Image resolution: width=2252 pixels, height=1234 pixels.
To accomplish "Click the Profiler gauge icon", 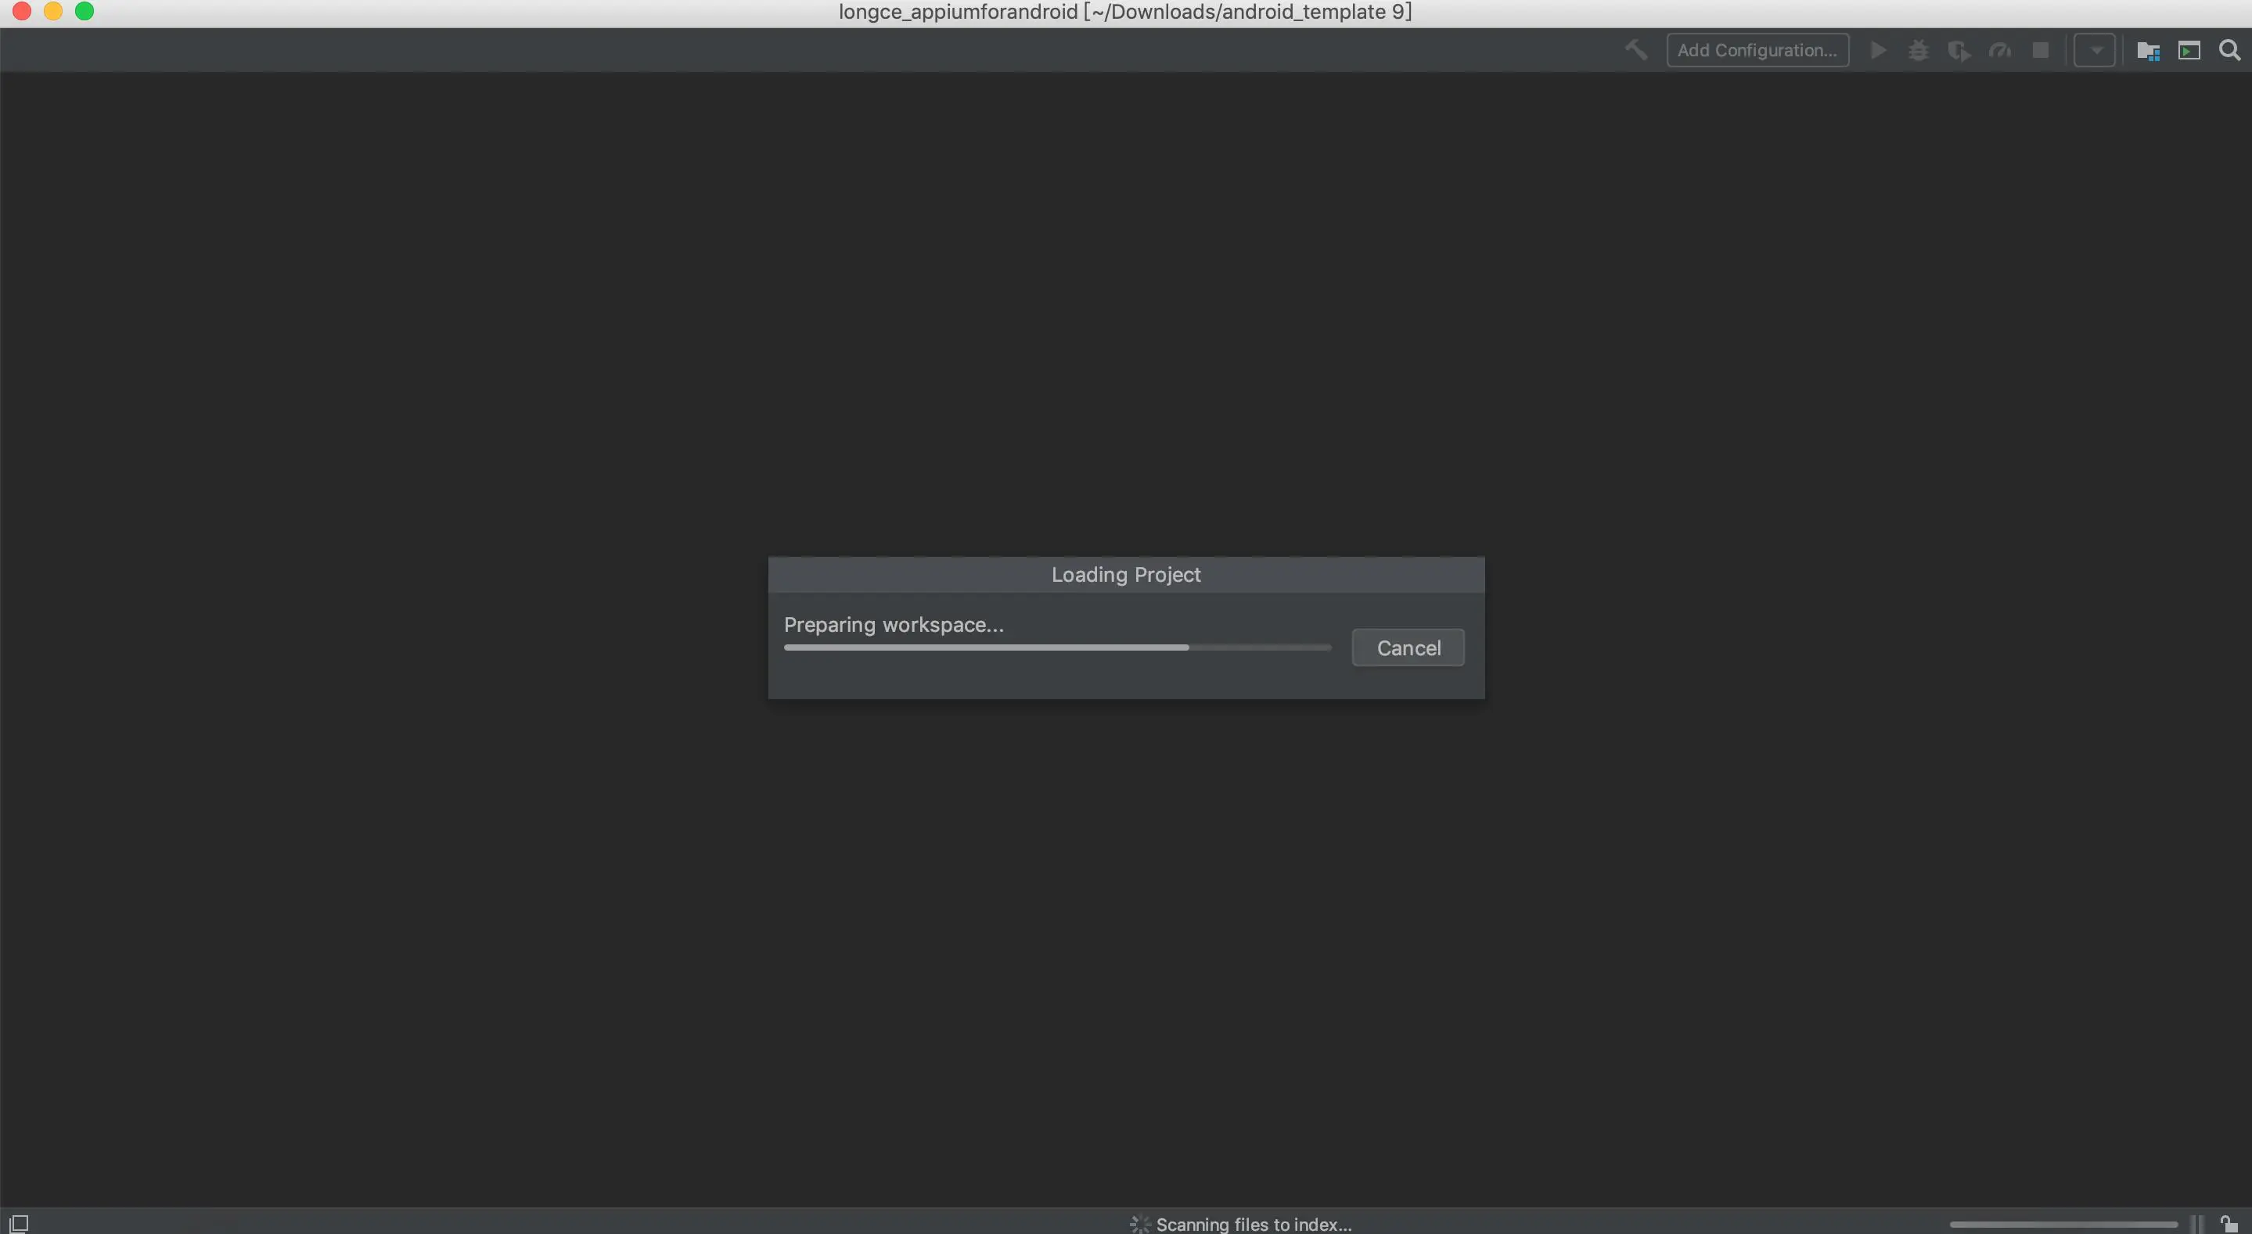I will coord(1999,51).
